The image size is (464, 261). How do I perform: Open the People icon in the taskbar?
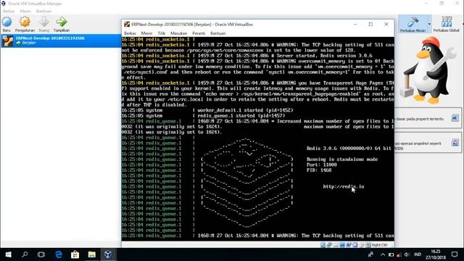click(x=370, y=254)
